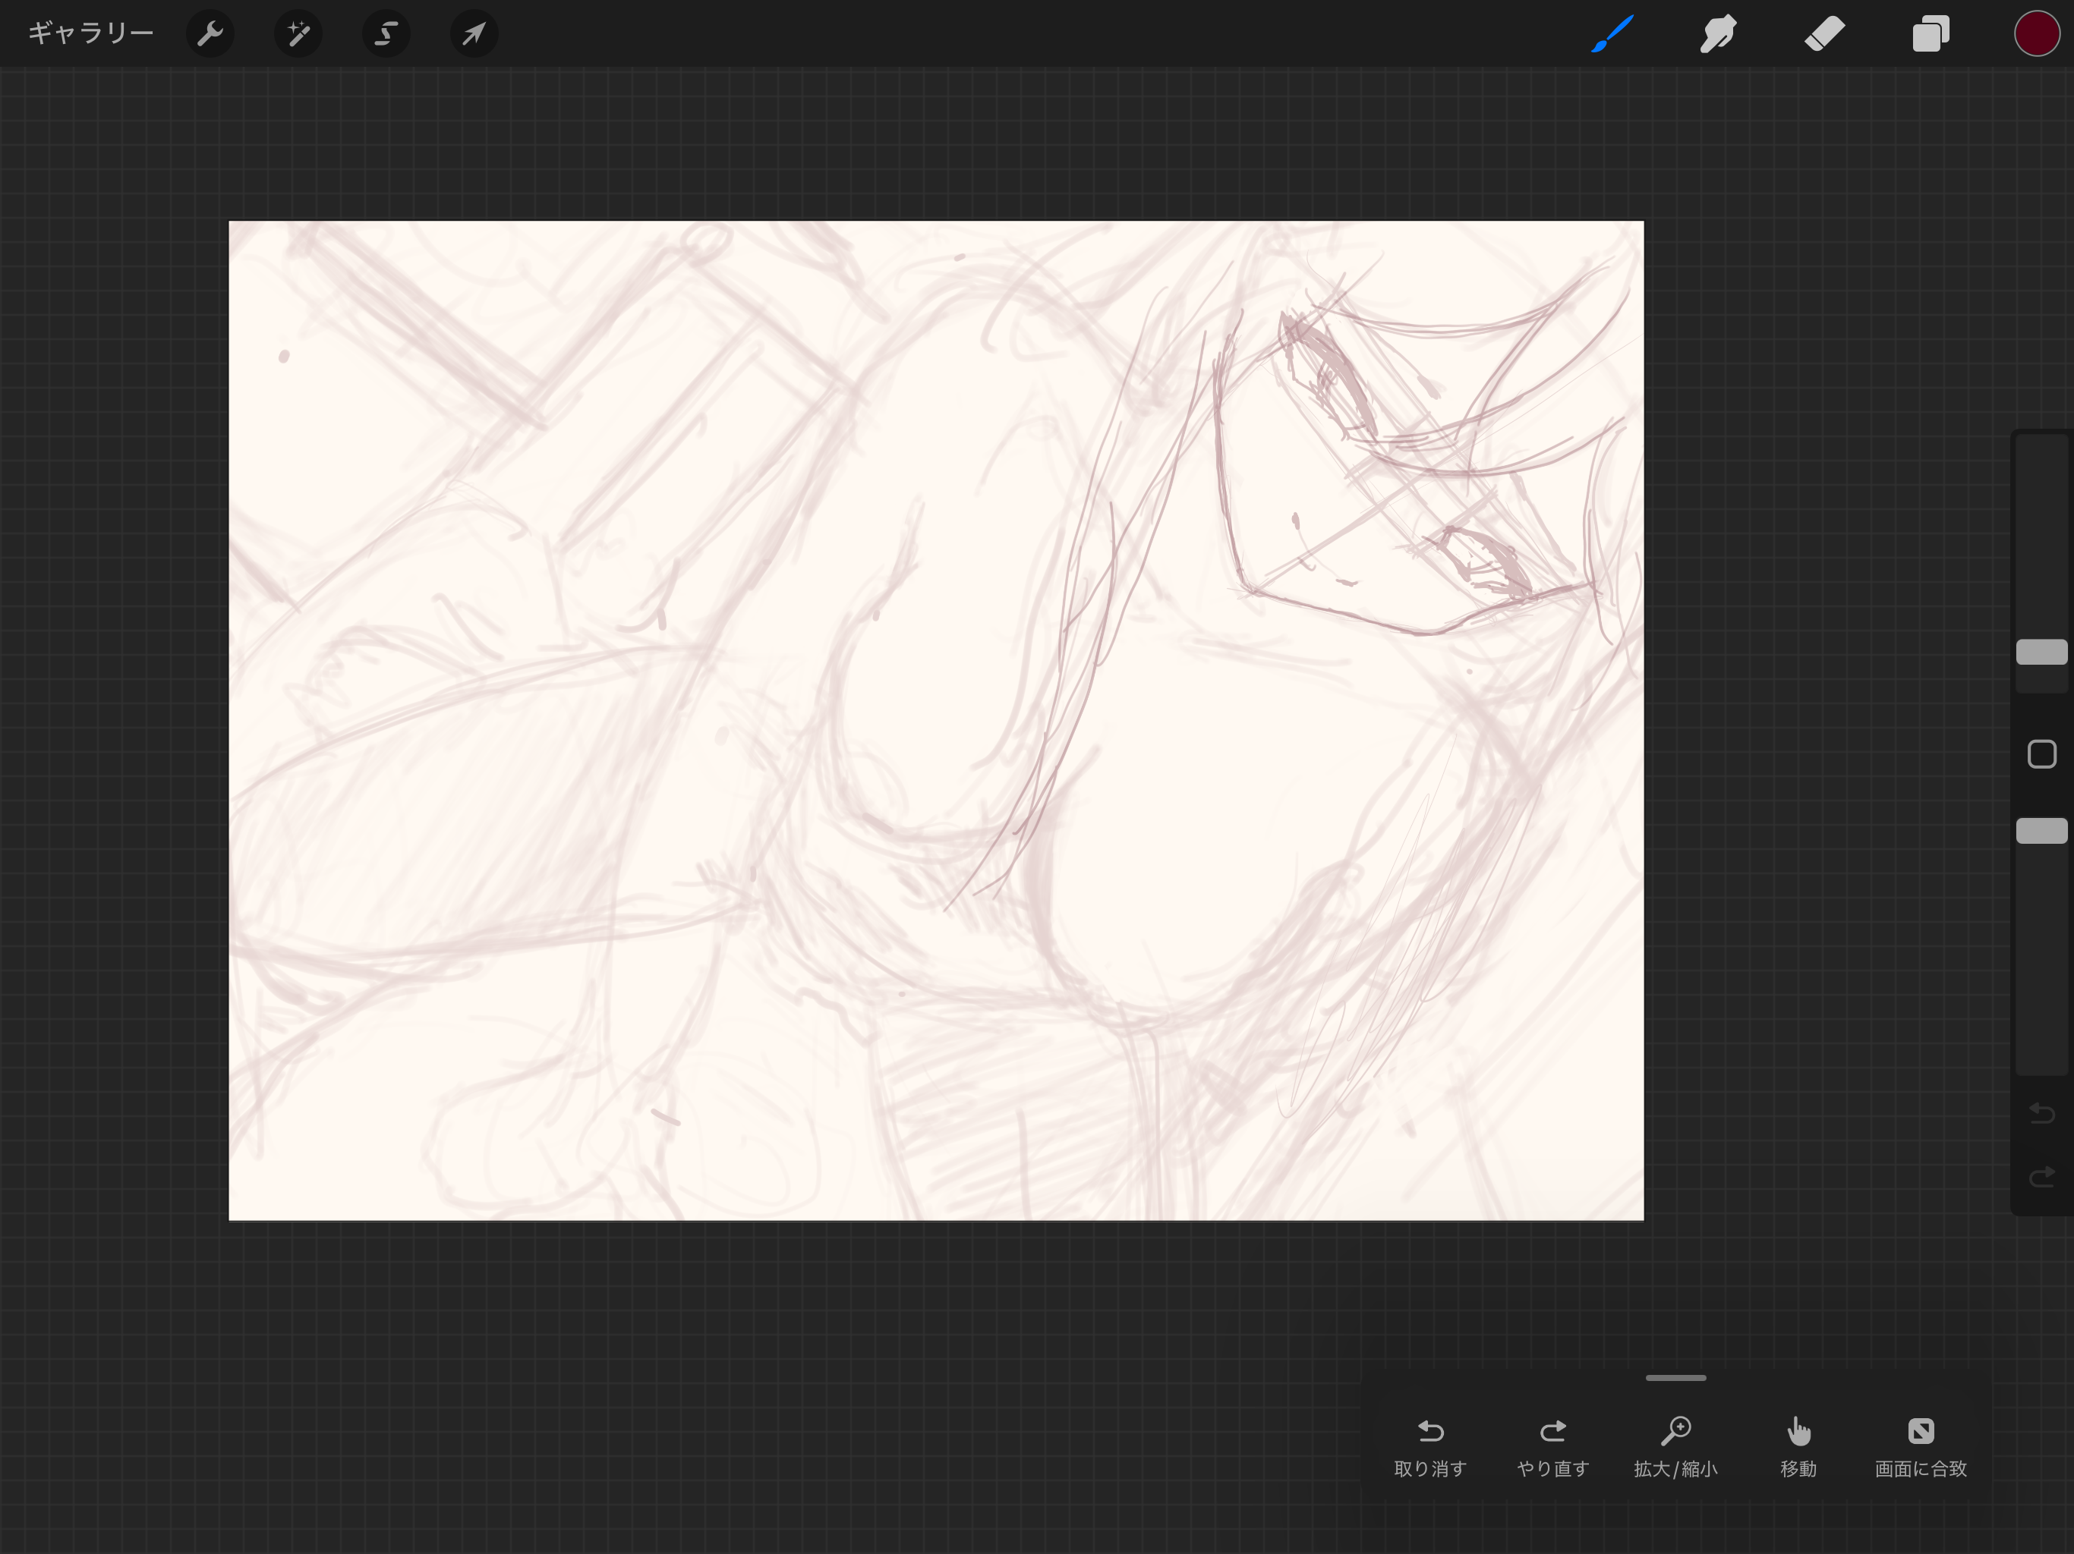Open the Actions wrench menu
Screen dimensions: 2074x1554
tap(210, 35)
